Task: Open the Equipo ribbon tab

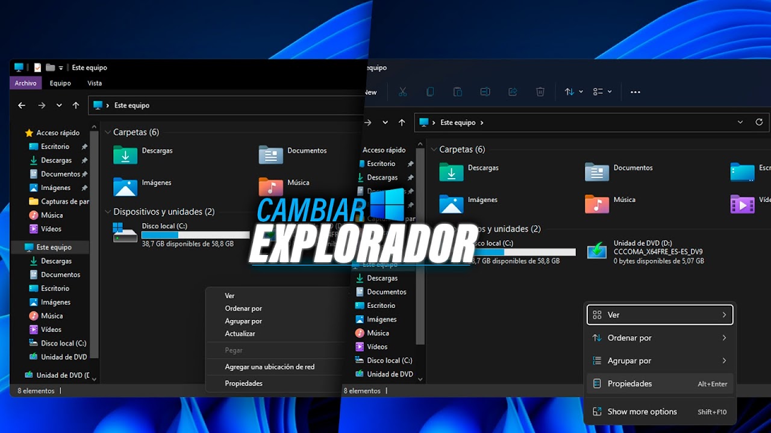Action: coord(60,84)
